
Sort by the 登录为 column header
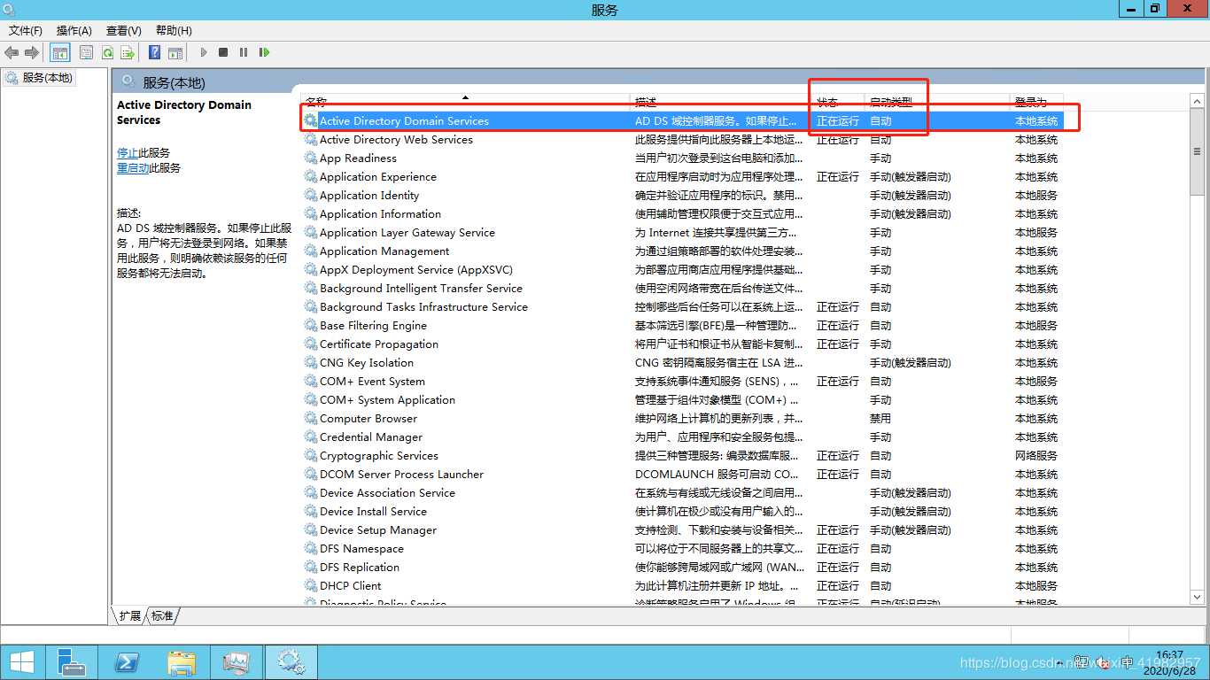(x=1036, y=102)
